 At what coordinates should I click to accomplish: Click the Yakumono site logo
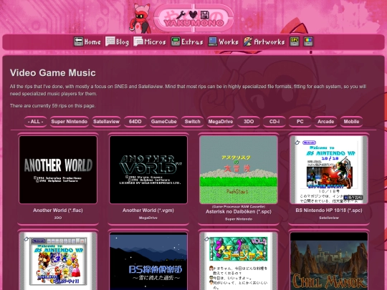193,18
